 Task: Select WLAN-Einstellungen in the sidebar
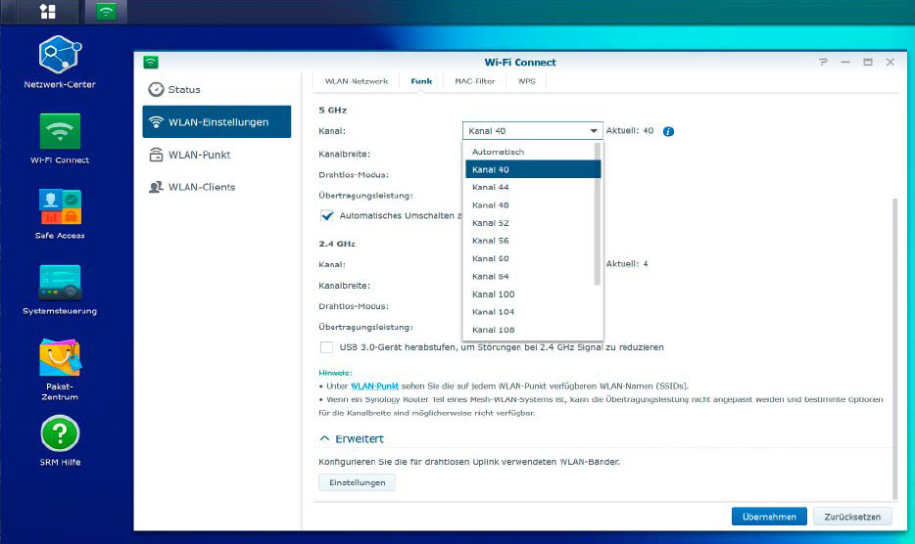[x=217, y=122]
